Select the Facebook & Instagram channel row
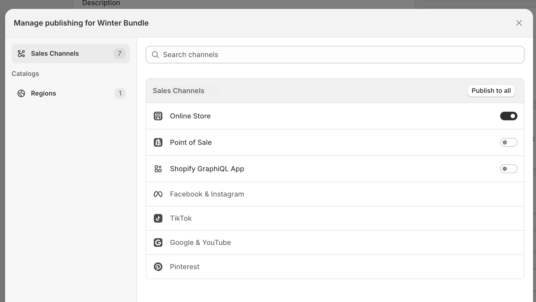The height and width of the screenshot is (302, 536). 296,194
